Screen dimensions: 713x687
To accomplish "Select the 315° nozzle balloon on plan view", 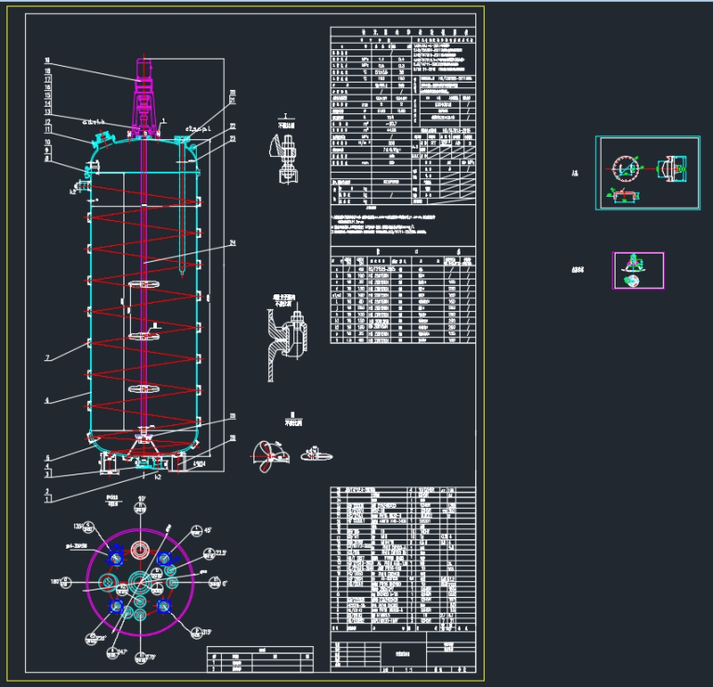I will pos(196,633).
